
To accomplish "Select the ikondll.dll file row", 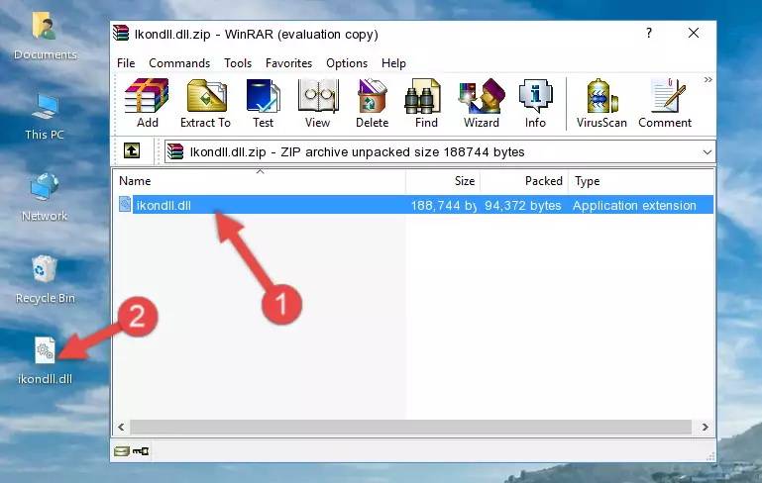I will point(415,205).
